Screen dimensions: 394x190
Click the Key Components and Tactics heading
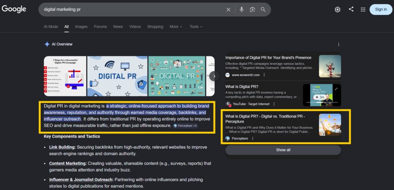coord(72,136)
